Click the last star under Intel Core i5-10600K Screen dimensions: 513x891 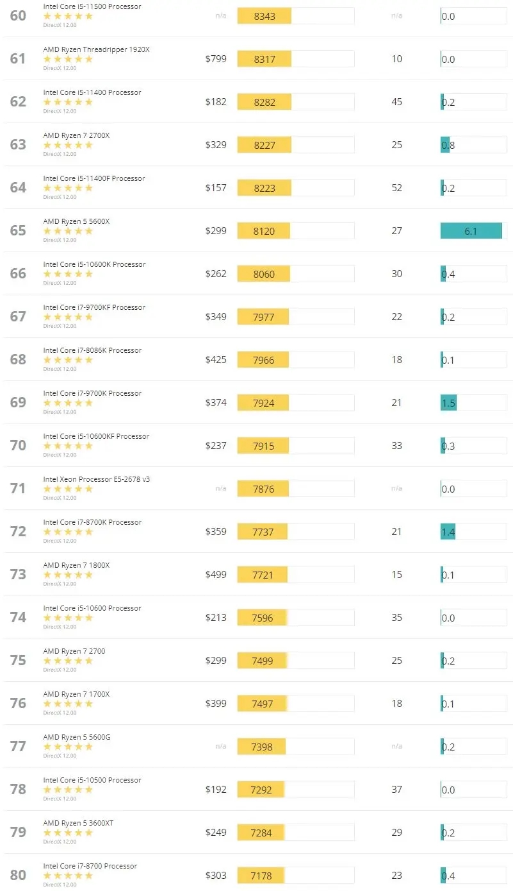click(90, 273)
